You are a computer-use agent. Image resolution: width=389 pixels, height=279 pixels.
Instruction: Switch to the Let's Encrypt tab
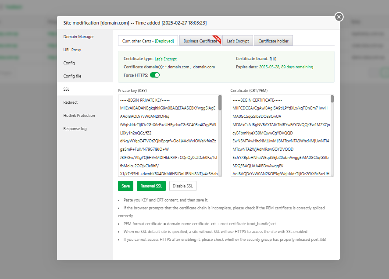click(238, 41)
